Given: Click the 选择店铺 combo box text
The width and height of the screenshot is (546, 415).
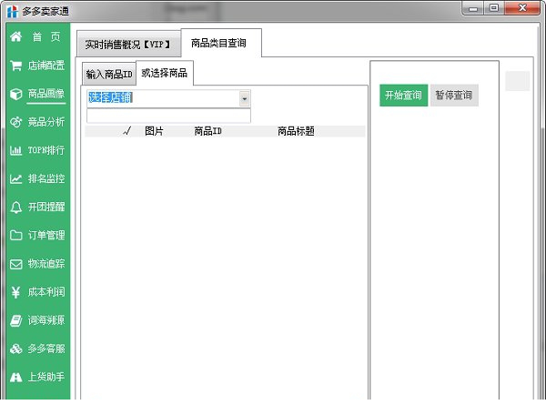Looking at the screenshot, I should click(110, 97).
